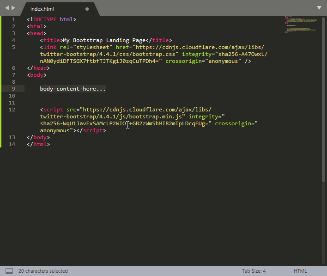Click the '20 characters selected' status text
This screenshot has width=327, height=276.
(43, 271)
